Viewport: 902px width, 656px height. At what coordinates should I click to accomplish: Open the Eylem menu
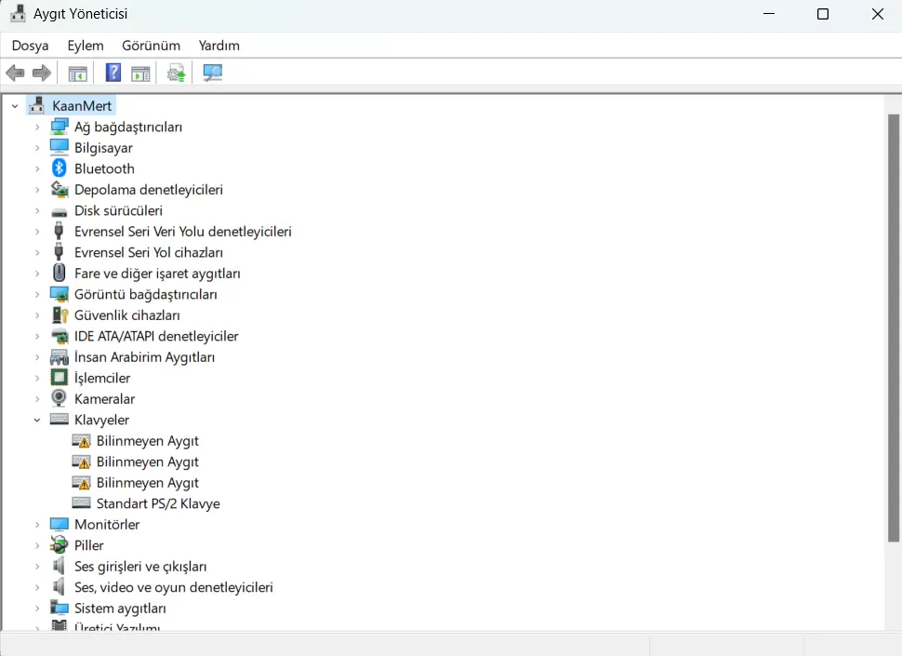coord(86,46)
